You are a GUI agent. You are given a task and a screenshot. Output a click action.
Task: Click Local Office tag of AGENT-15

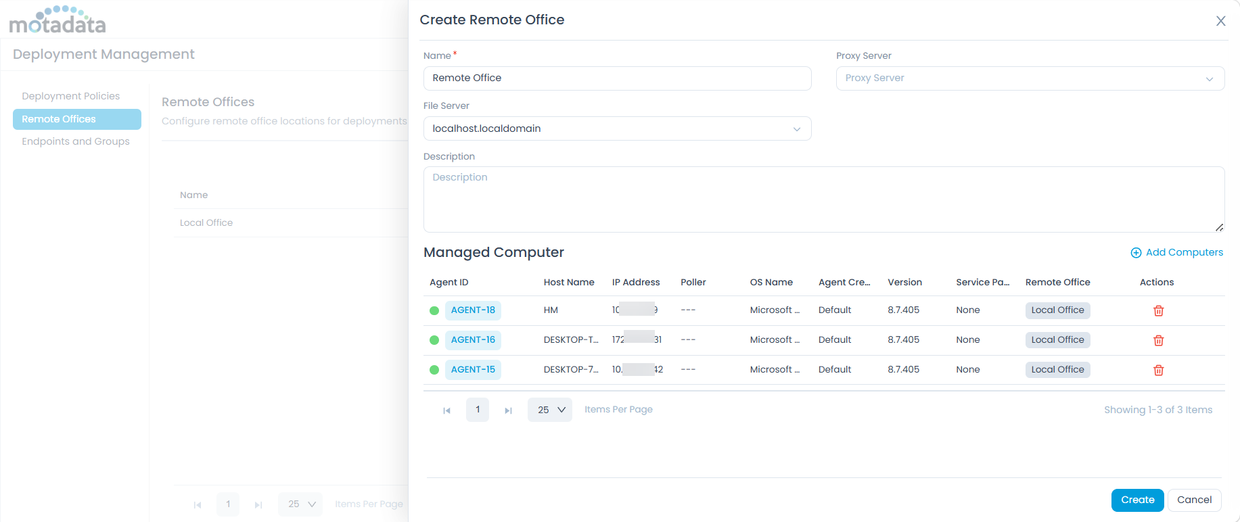click(x=1057, y=370)
